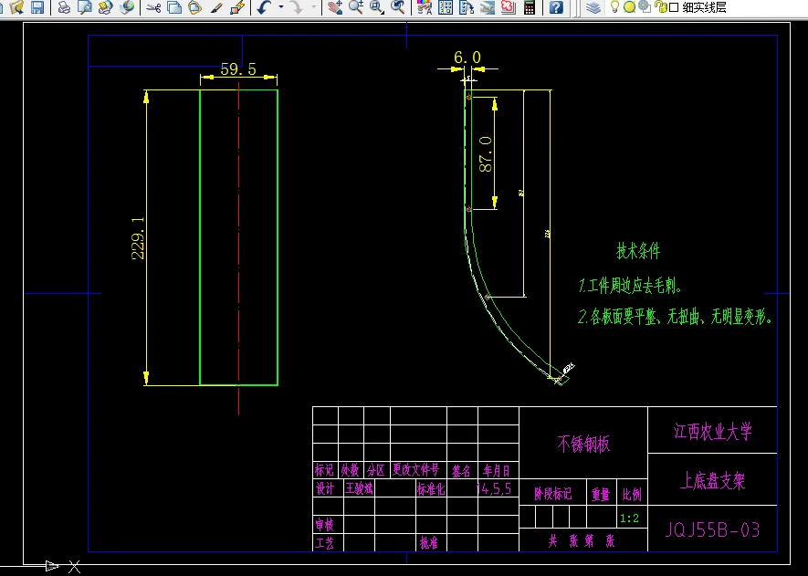
Task: Click the 工艺 label cell
Action: (325, 542)
